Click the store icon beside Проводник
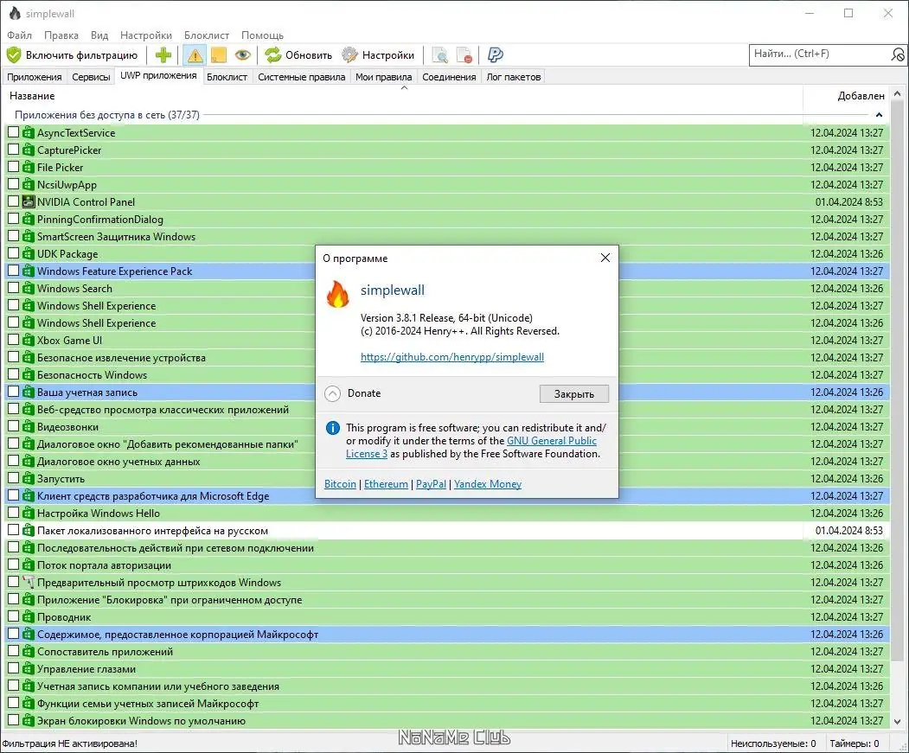Screen dimensions: 909x753 tap(28, 616)
